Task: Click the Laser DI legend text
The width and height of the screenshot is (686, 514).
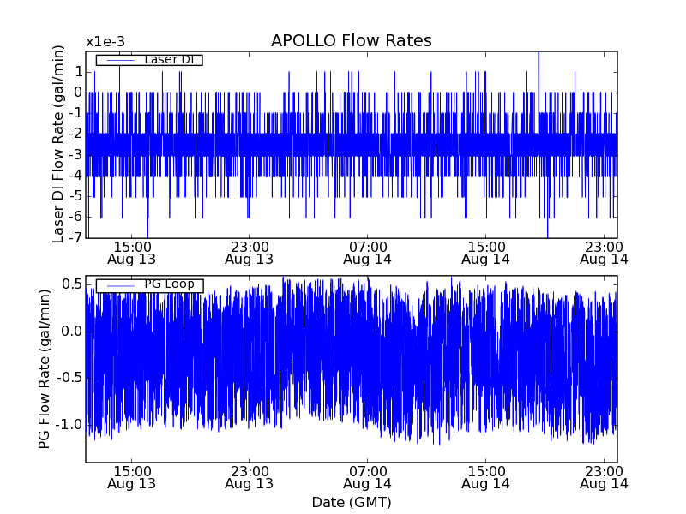Action: (x=167, y=60)
